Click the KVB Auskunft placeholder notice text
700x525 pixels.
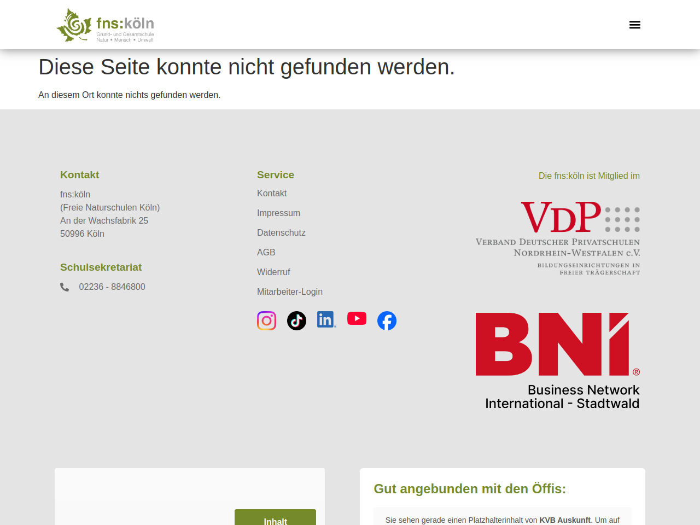(502, 520)
